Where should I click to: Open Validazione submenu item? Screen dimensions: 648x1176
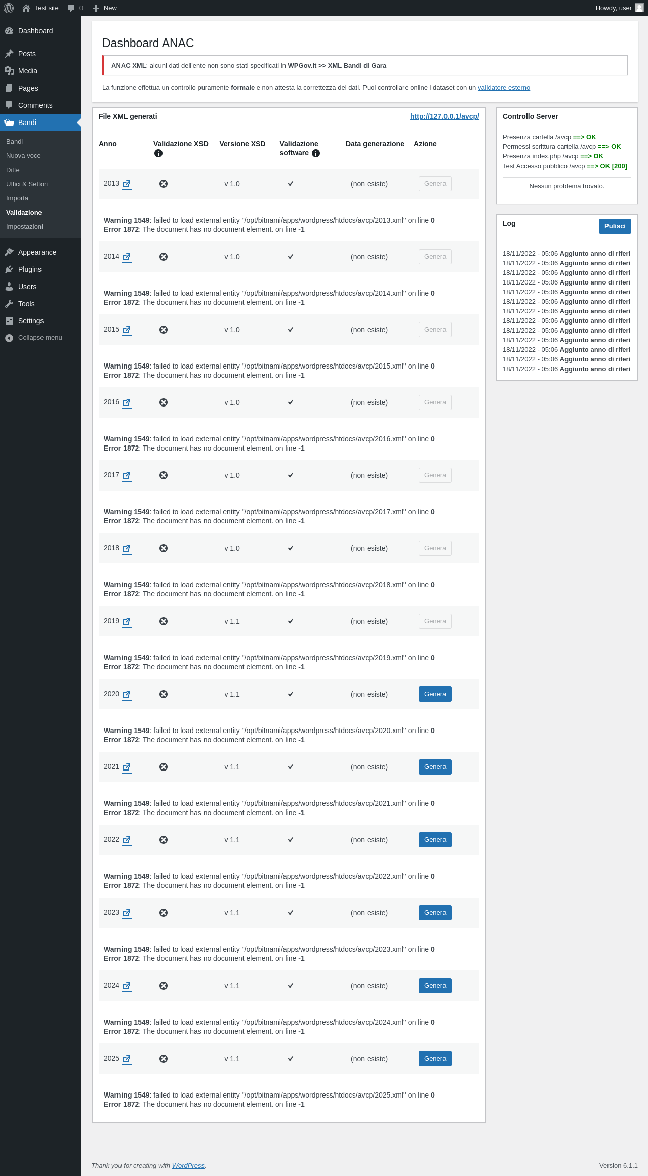pos(40,212)
